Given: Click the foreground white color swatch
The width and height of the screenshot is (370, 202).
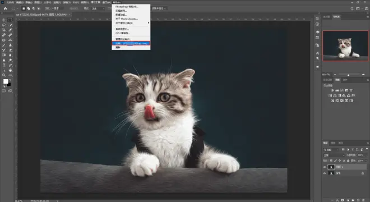Looking at the screenshot, I should coord(6,81).
